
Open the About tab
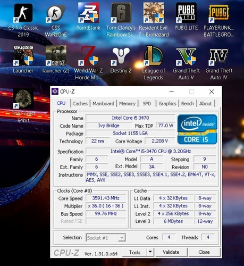click(x=206, y=104)
